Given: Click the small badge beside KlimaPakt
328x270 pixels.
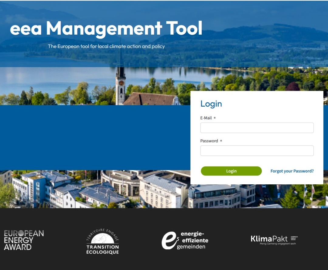Looking at the screenshot, I should click(x=294, y=238).
